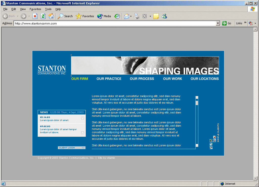Click the Stop button in the toolbar
The image size is (259, 187).
coord(35,16)
